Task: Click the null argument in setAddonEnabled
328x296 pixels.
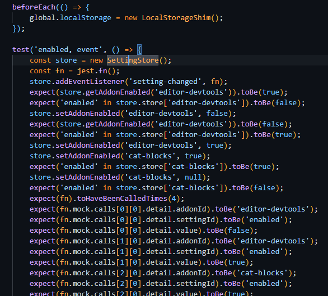Action: pyautogui.click(x=193, y=177)
